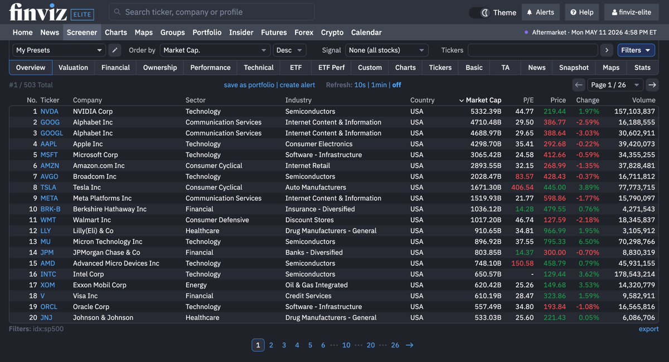
Task: Click Micron Technology Inc company name
Action: coord(108,242)
